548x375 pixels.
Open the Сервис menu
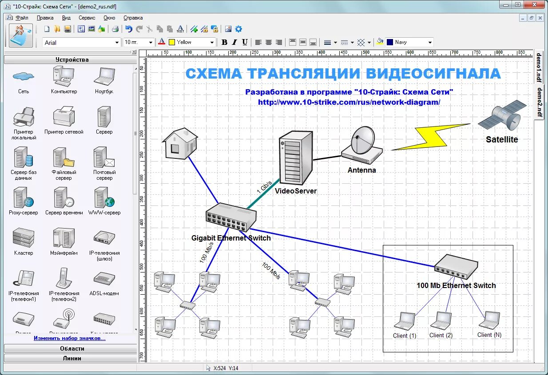(87, 18)
